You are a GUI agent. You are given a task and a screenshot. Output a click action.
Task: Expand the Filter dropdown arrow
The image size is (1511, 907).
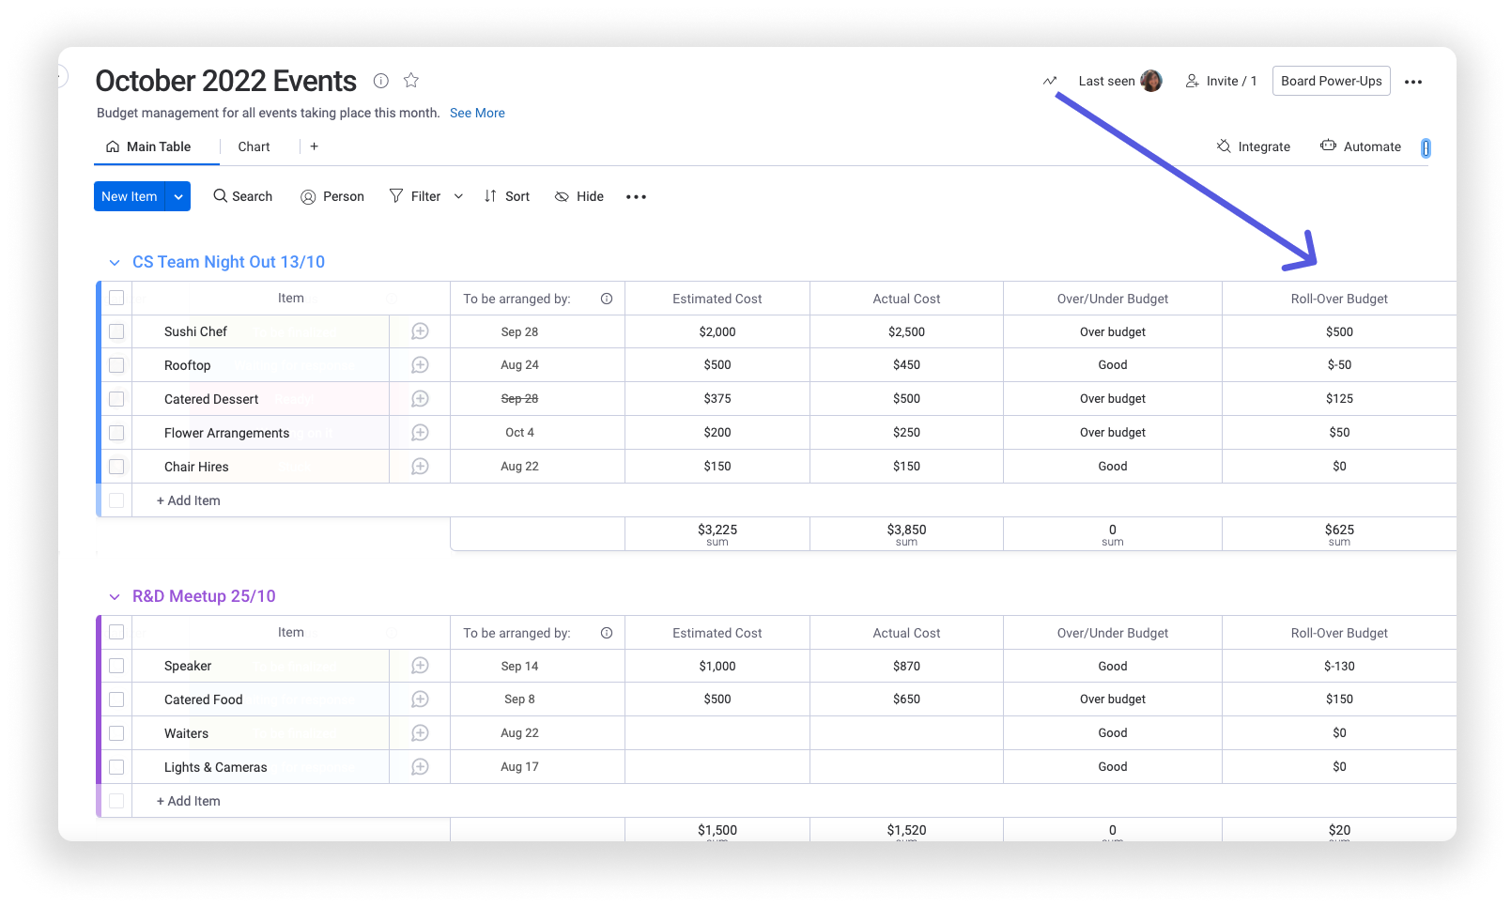(x=458, y=196)
